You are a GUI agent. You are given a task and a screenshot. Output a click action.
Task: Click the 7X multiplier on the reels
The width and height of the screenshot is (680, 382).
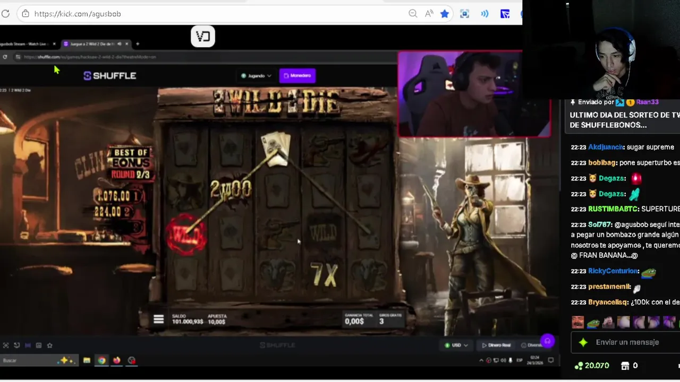coord(324,275)
